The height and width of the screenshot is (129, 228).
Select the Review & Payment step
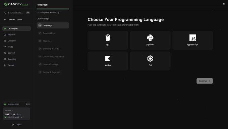(x=53, y=72)
